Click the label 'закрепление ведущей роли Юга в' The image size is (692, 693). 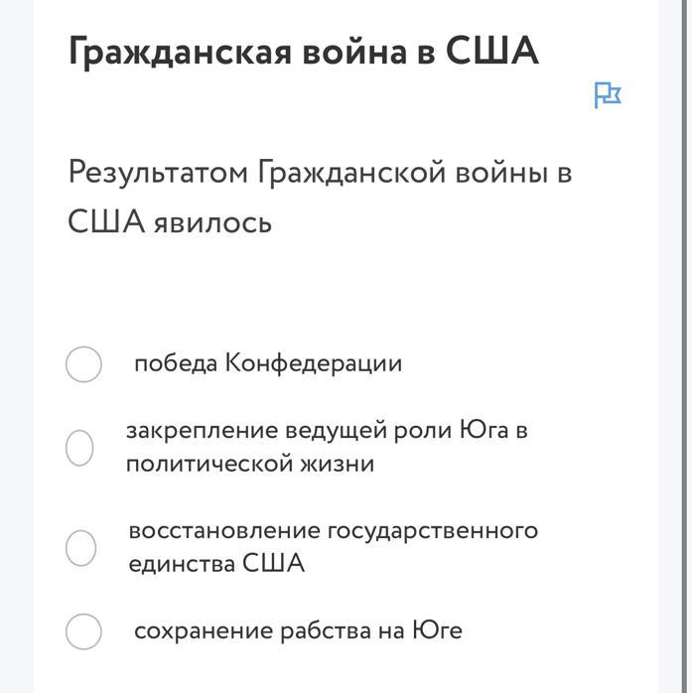[x=327, y=430]
